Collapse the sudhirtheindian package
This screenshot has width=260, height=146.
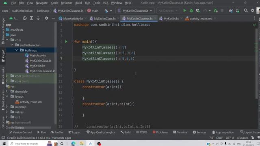[x=12, y=45]
